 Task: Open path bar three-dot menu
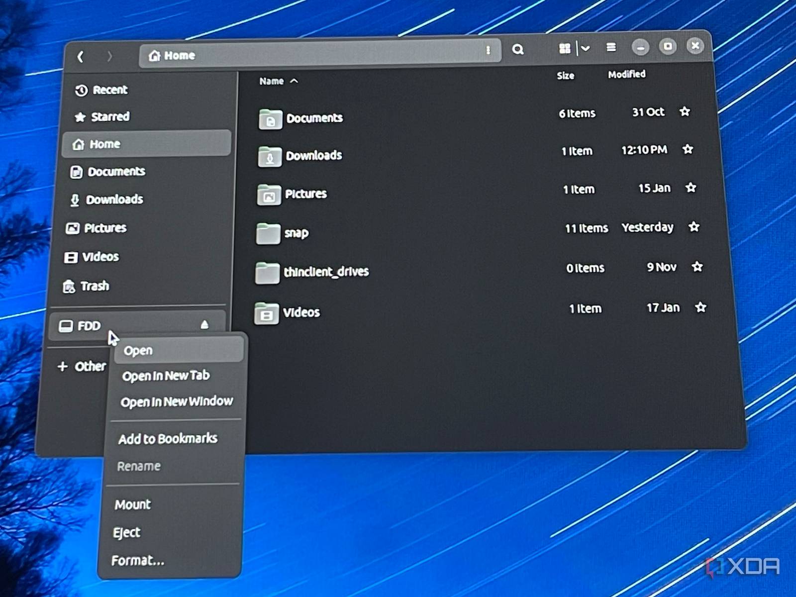[x=488, y=50]
